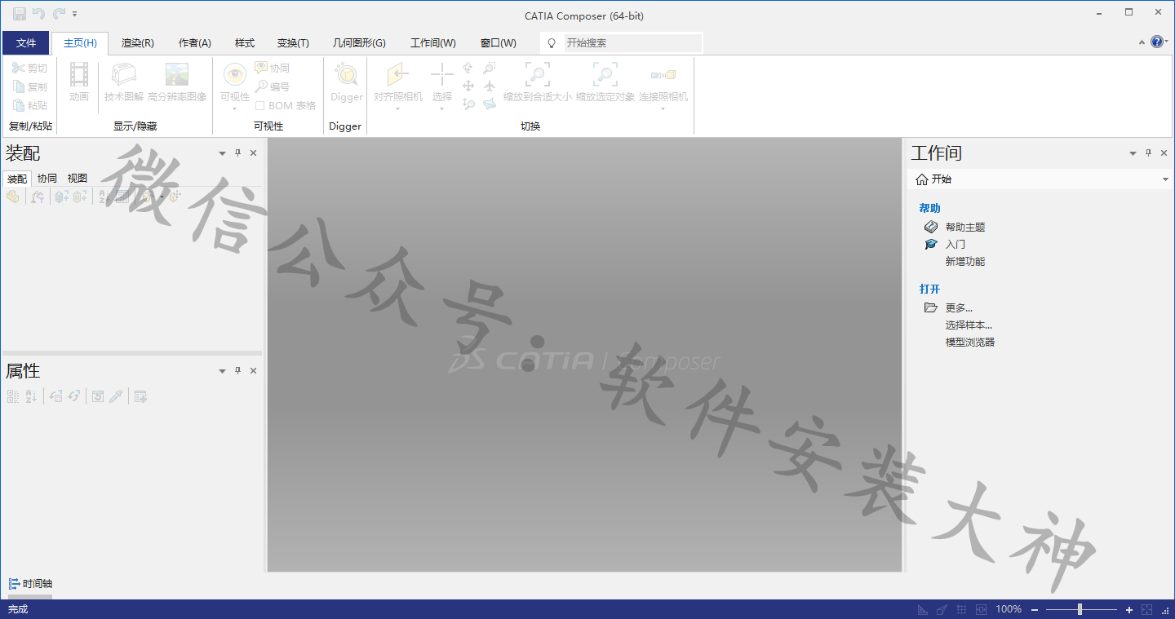The height and width of the screenshot is (619, 1175).
Task: Click the 动画 filmstrip icon
Action: [x=79, y=75]
